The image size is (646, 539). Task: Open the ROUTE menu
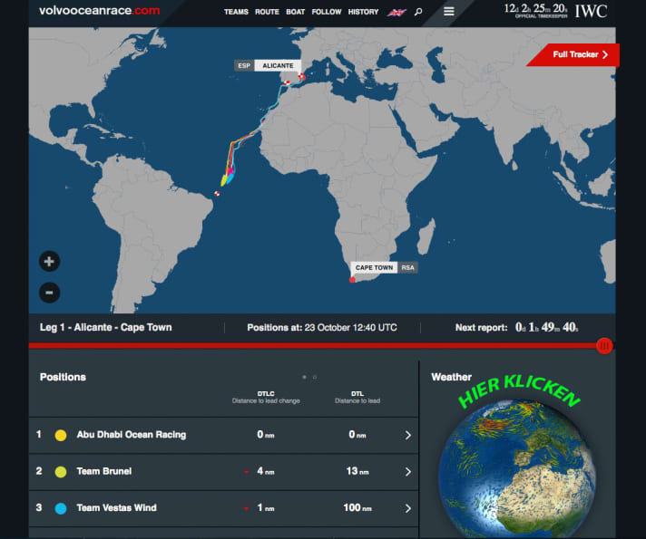tap(267, 12)
